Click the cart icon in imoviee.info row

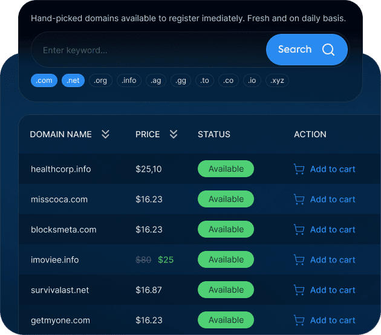[299, 260]
